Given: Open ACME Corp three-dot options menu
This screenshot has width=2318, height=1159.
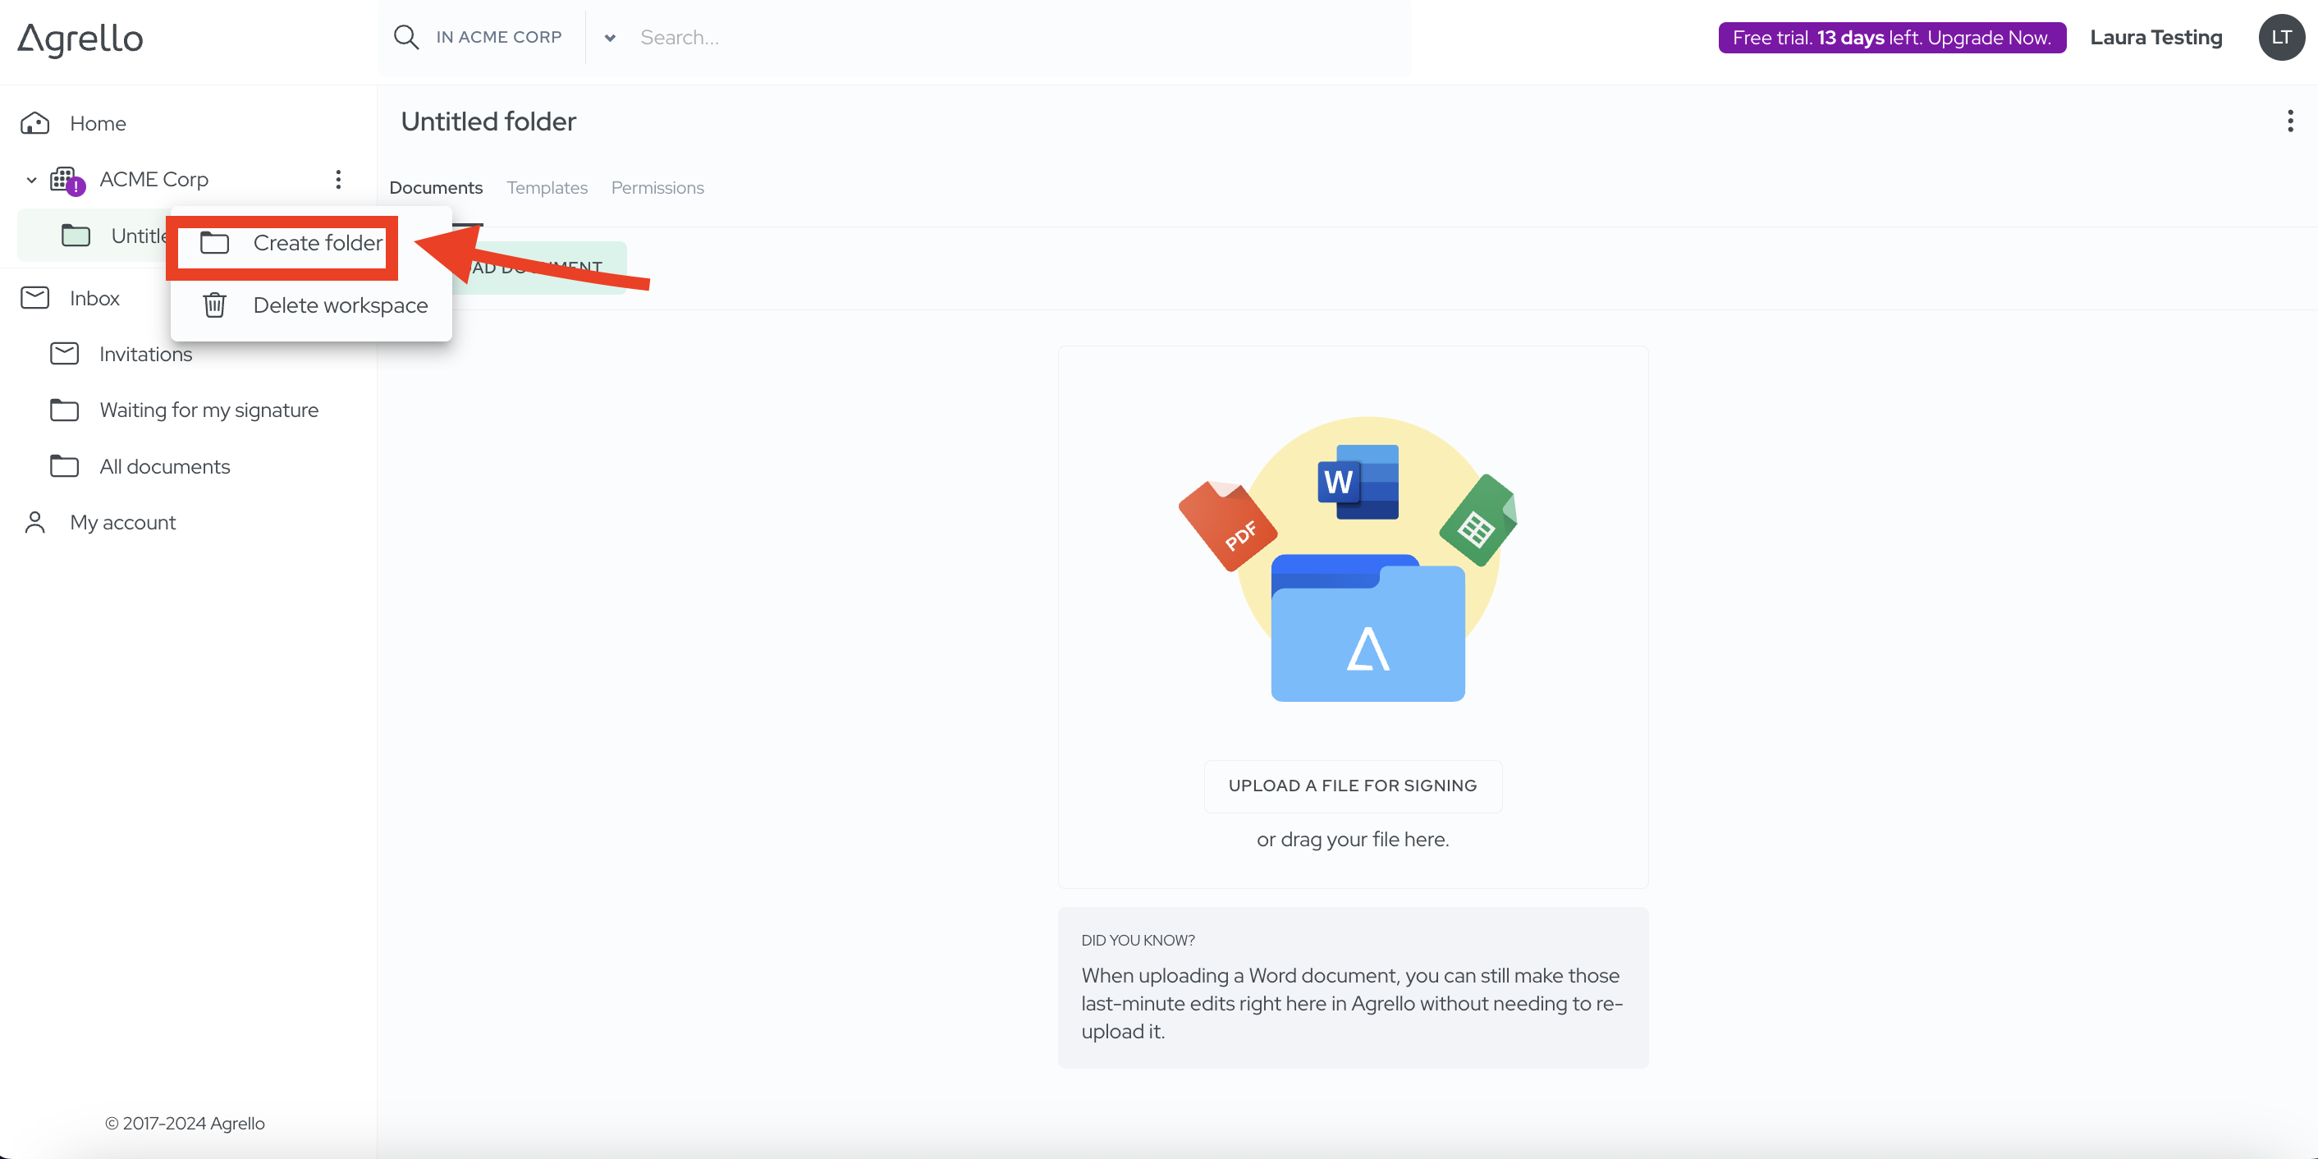Looking at the screenshot, I should (338, 179).
